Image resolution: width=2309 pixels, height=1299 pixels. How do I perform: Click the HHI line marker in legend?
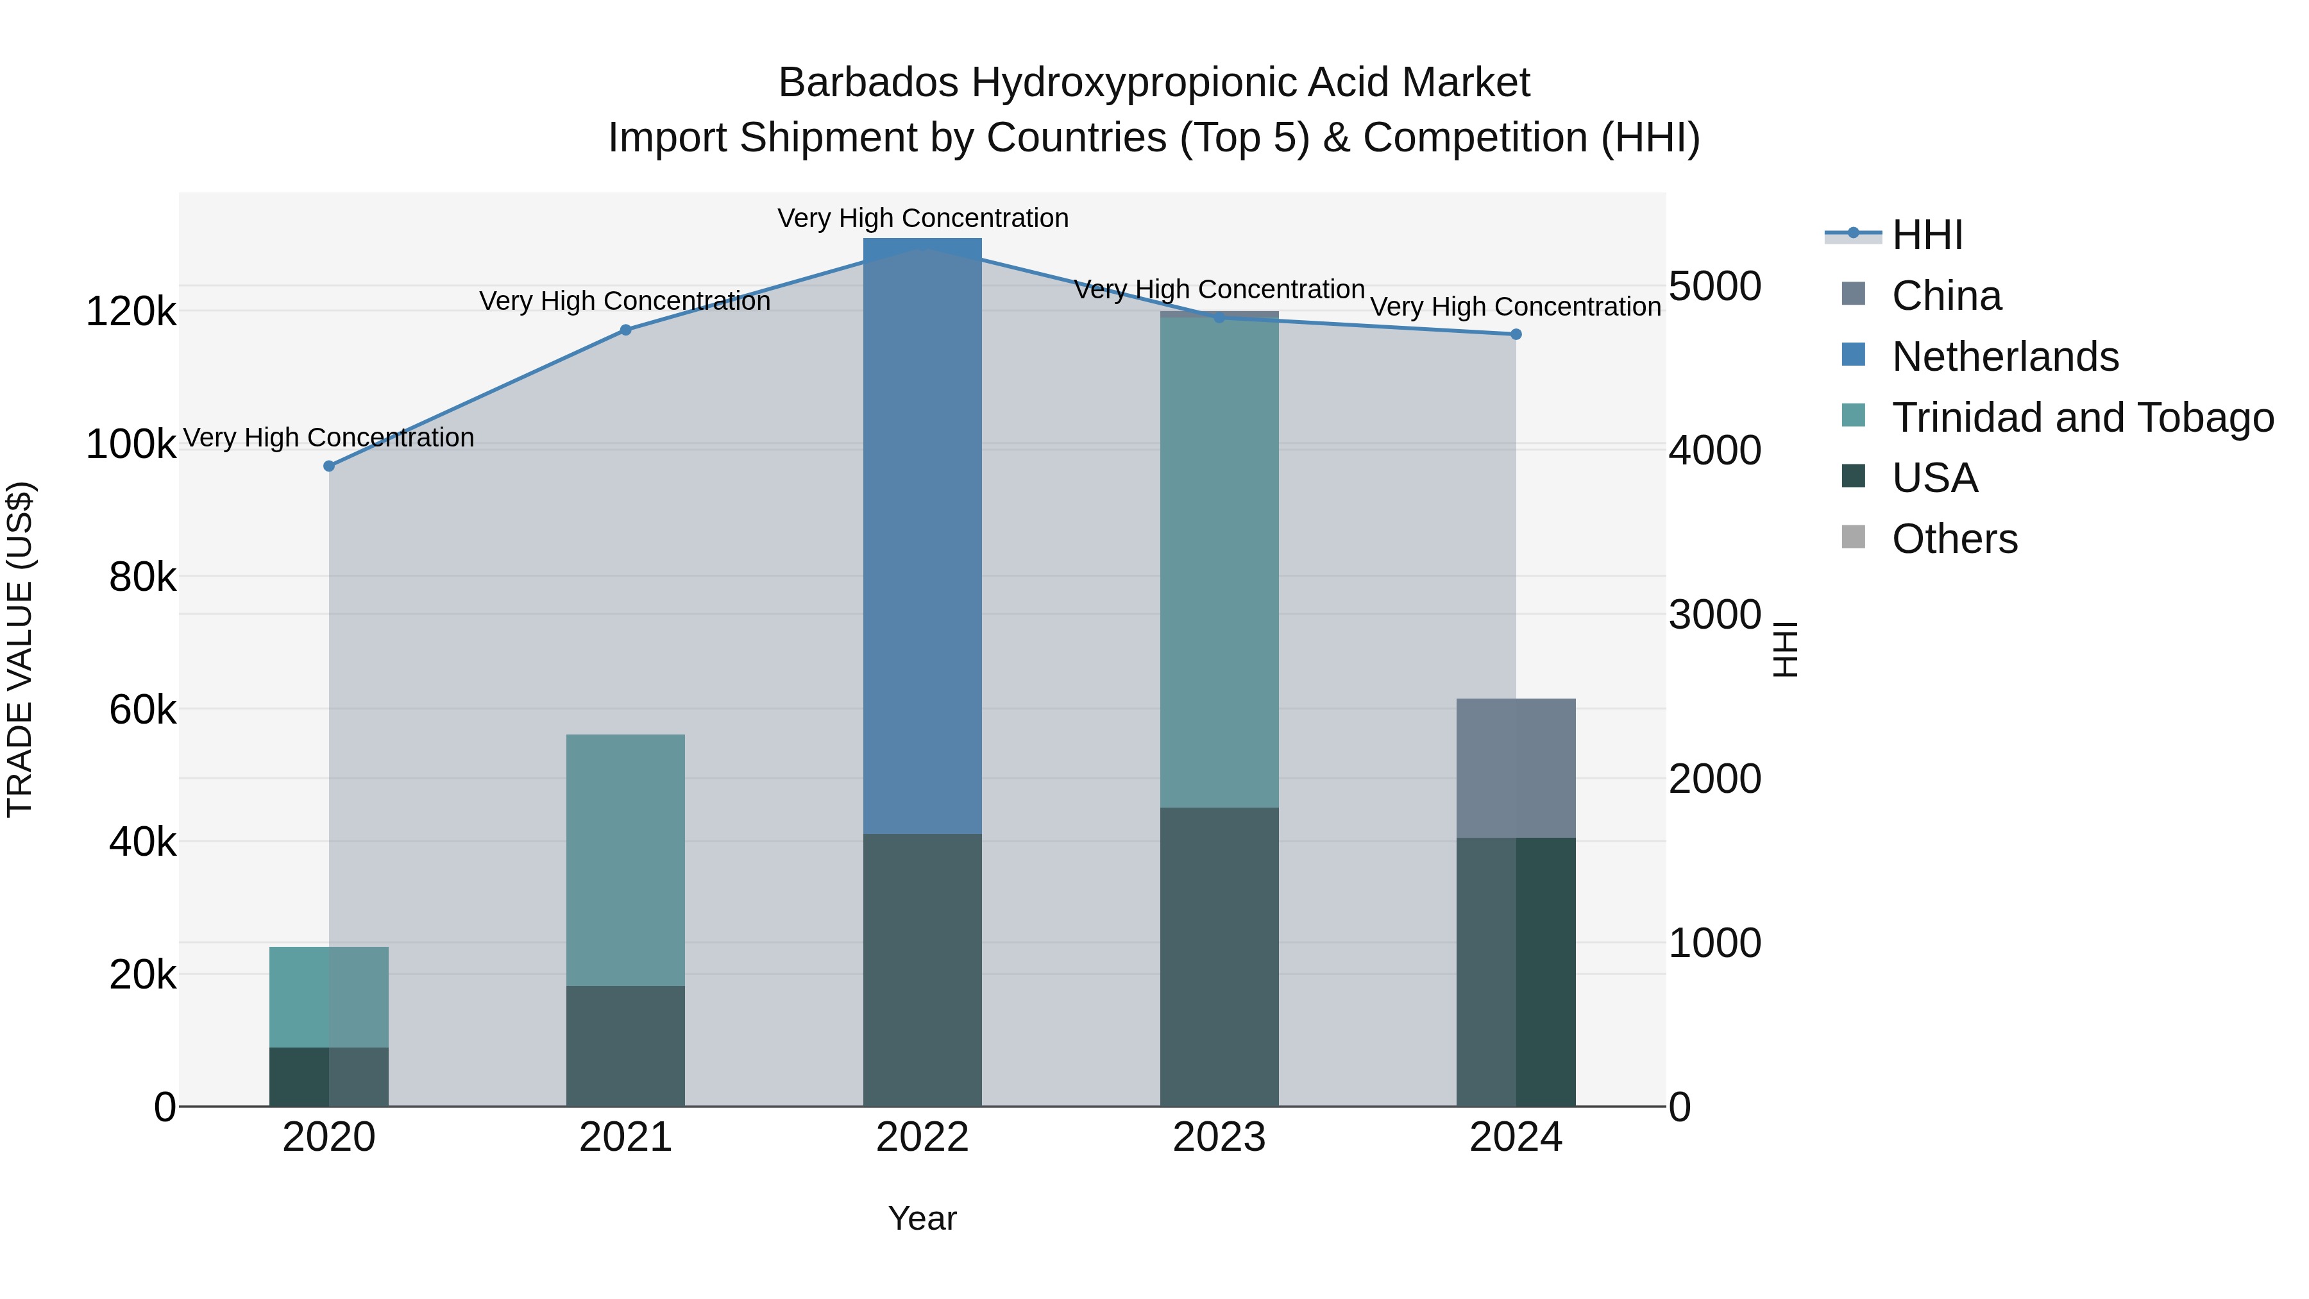tap(1854, 233)
